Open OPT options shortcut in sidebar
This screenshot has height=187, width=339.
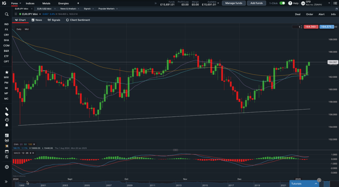coord(6,61)
